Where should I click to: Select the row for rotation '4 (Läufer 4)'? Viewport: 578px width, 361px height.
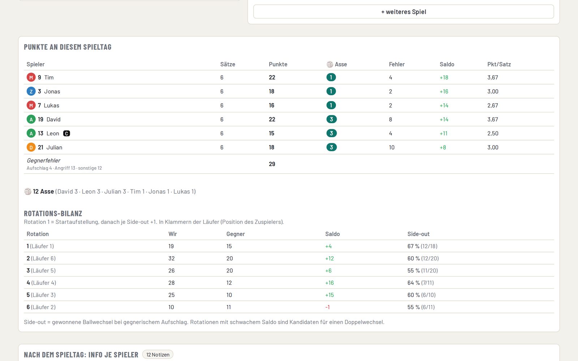tap(289, 283)
